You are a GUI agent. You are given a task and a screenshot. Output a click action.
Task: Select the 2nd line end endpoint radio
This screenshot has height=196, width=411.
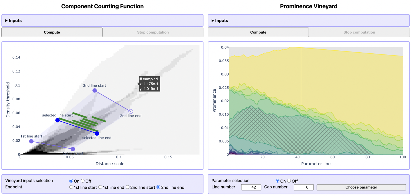(x=159, y=187)
